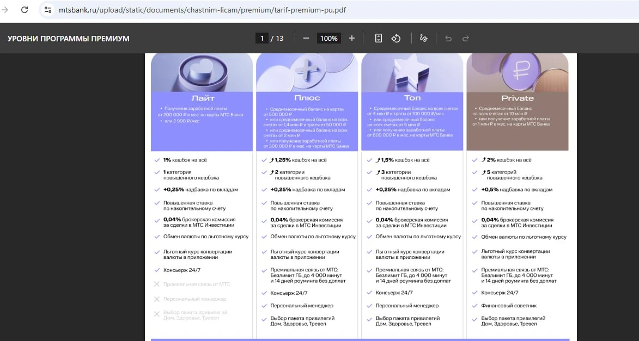
Task: Click the document title УРОВНИ ПРОГРАММЫ ПРЕМИУМ
Action: (69, 39)
